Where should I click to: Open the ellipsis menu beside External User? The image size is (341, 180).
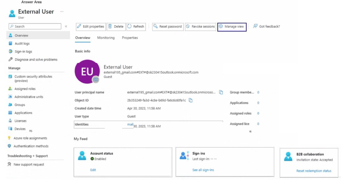pyautogui.click(x=62, y=12)
